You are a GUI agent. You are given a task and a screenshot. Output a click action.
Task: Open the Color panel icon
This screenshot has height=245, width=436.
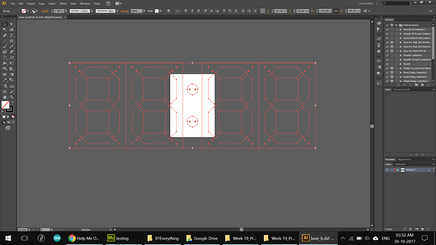pos(379,23)
